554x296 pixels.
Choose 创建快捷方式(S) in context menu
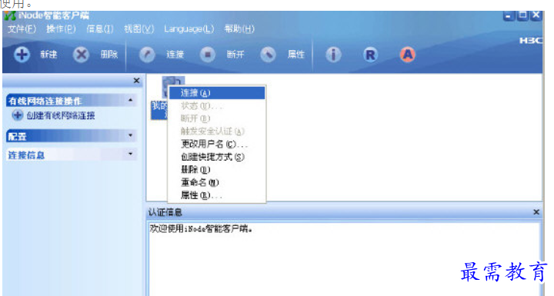tap(216, 157)
